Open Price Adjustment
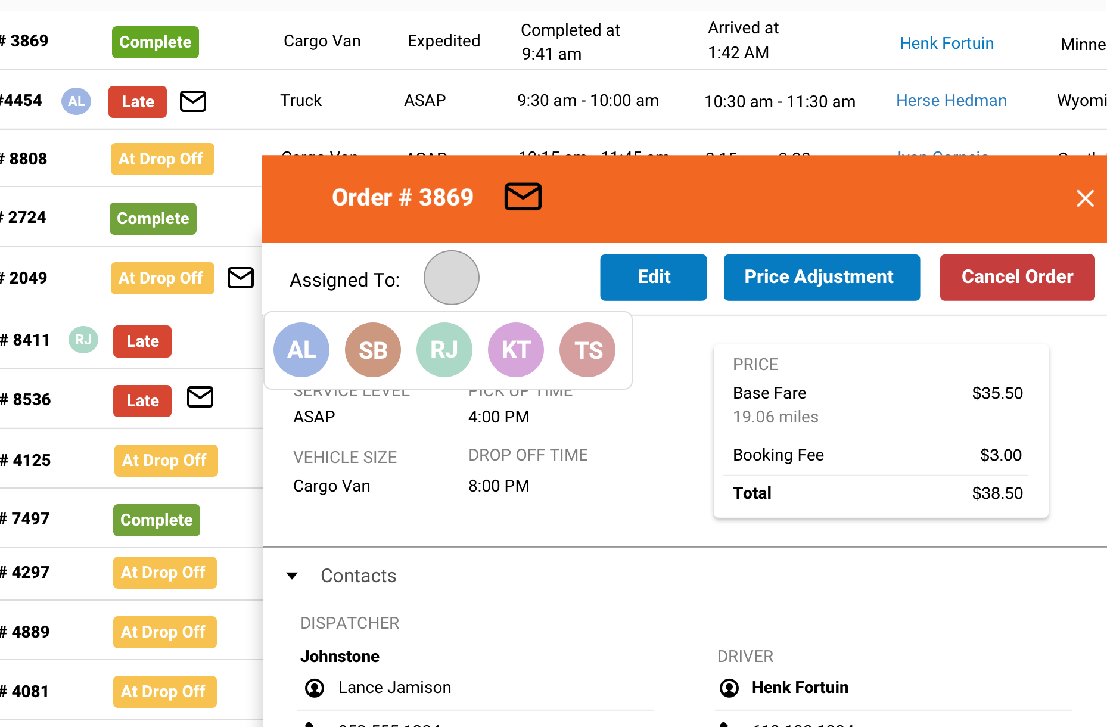Screen dimensions: 1107x727 pos(822,277)
